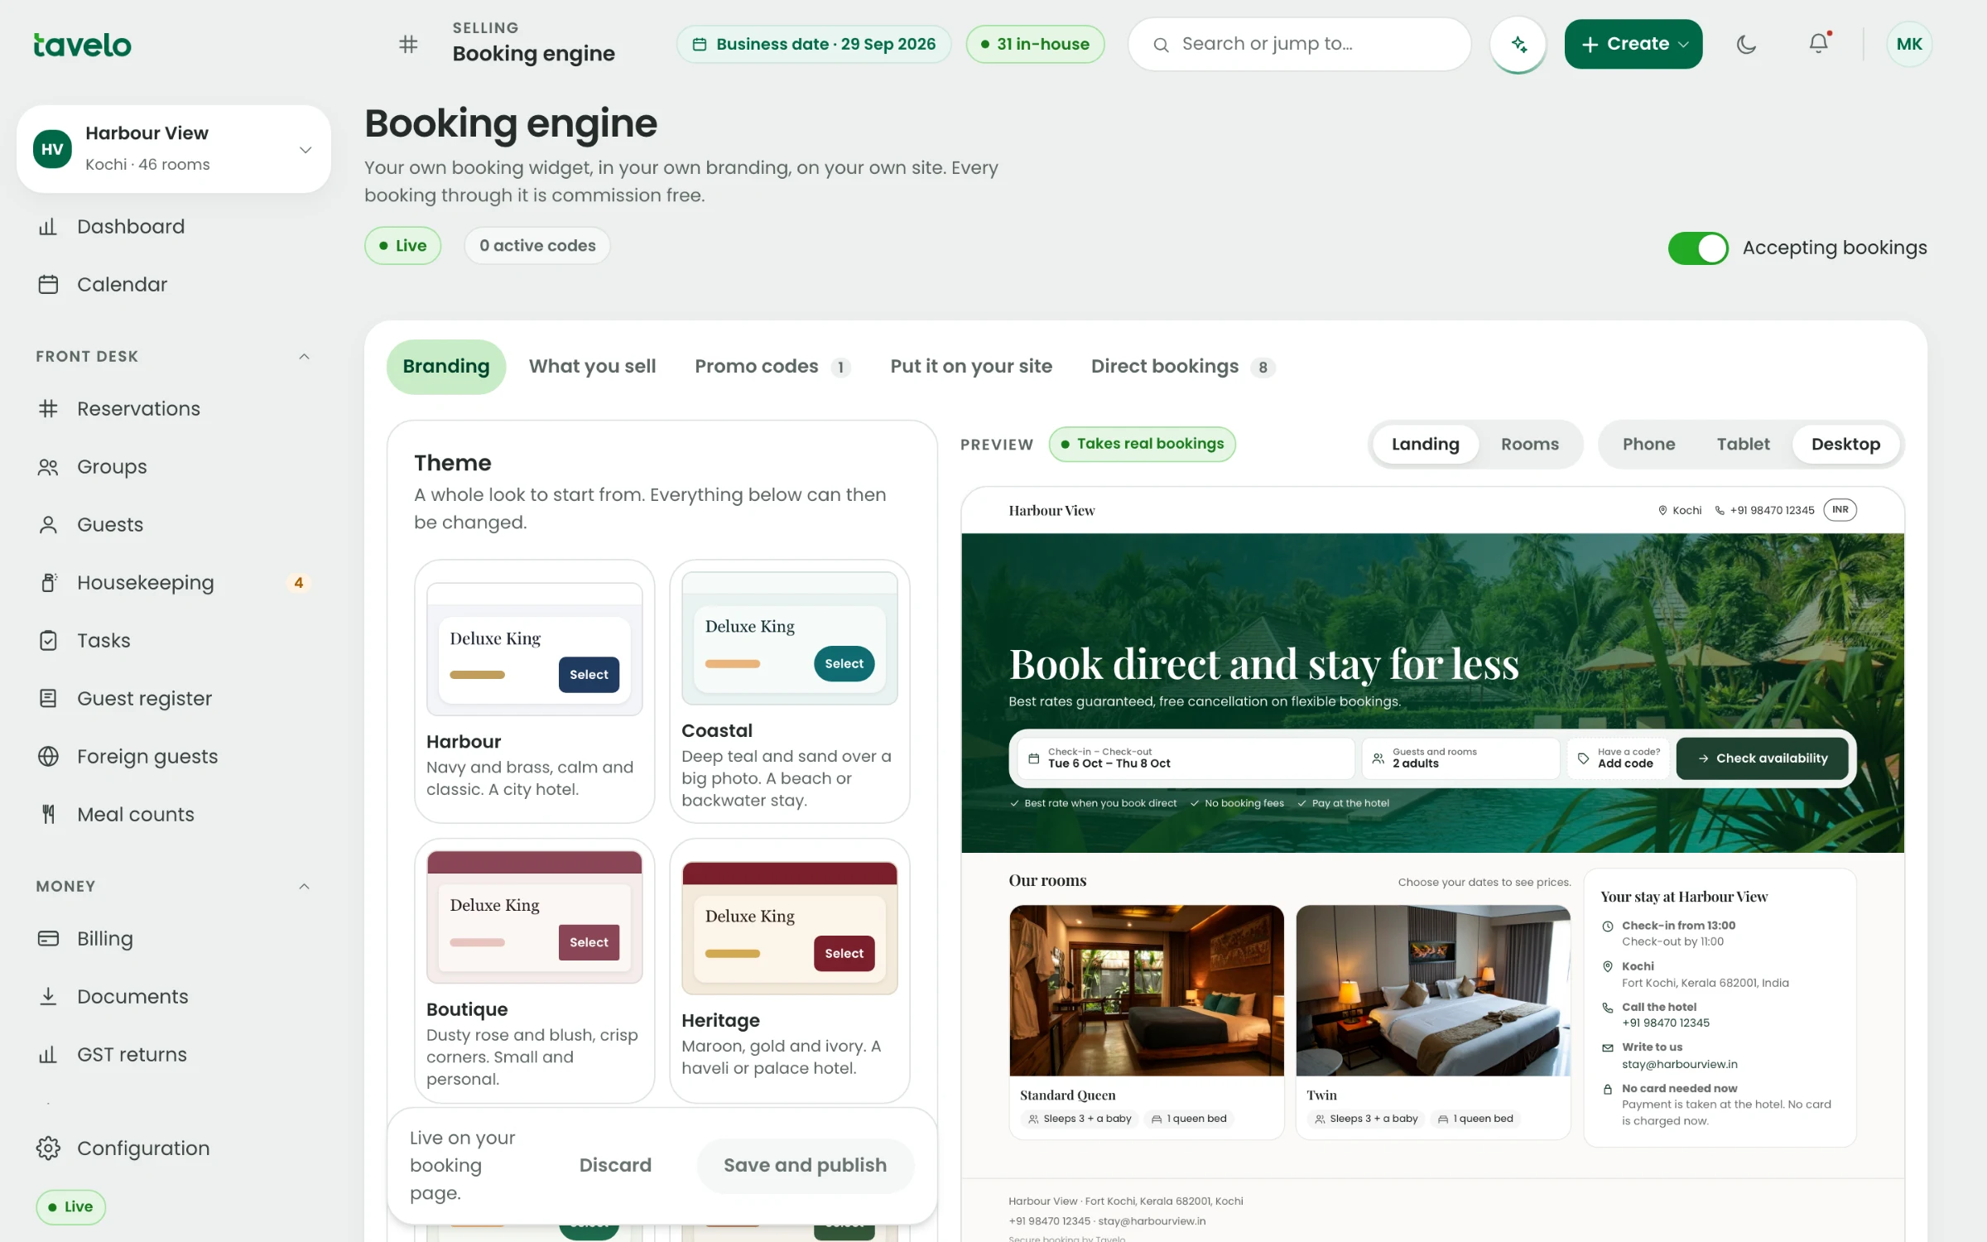The image size is (1987, 1242).
Task: Toggle Accepting bookings switch
Action: [x=1697, y=248]
